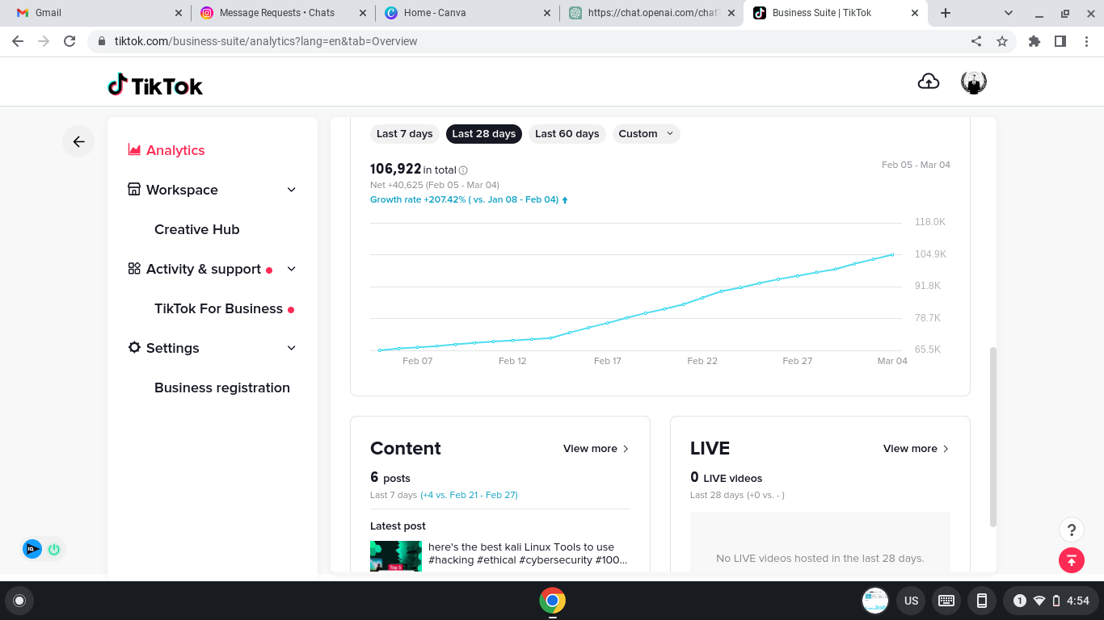The image size is (1104, 620).
Task: Collapse the Workspace section chevron
Action: [292, 190]
